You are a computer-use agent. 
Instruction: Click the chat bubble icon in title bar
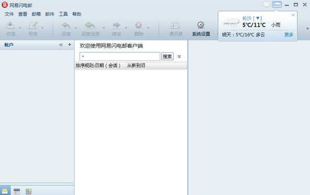coord(266,5)
